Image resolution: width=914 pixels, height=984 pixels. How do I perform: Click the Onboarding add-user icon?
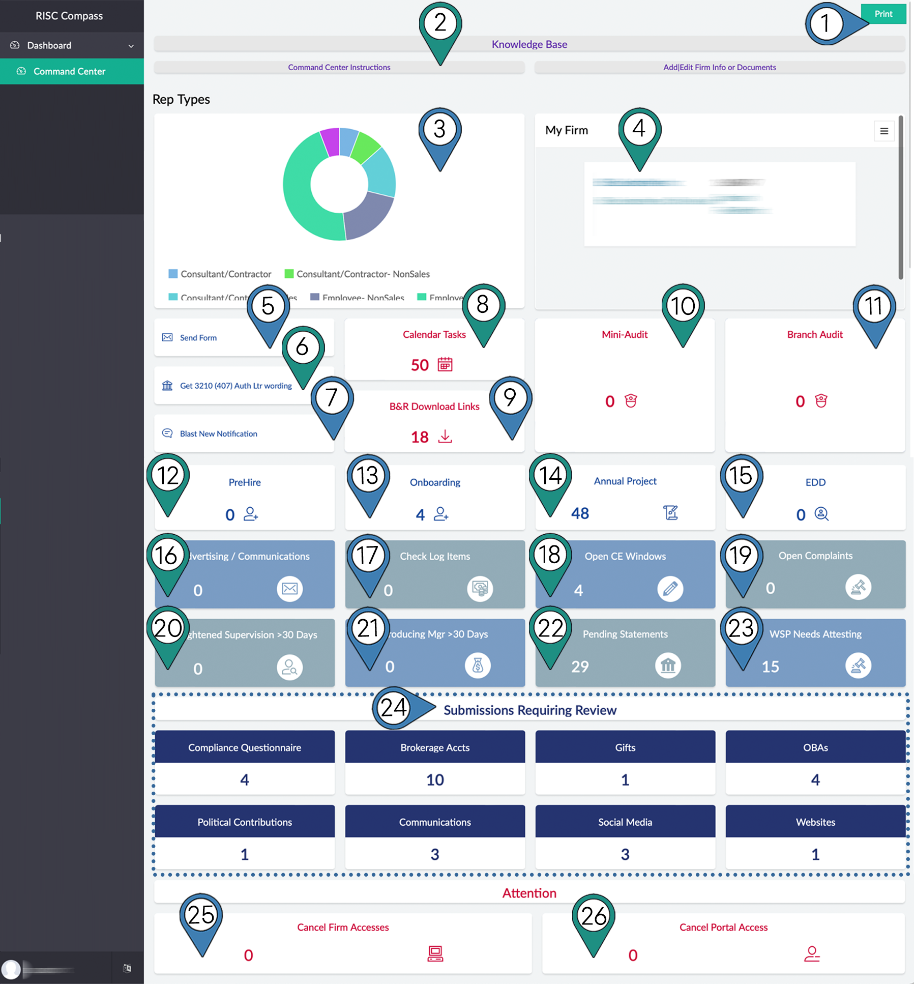[x=441, y=514]
